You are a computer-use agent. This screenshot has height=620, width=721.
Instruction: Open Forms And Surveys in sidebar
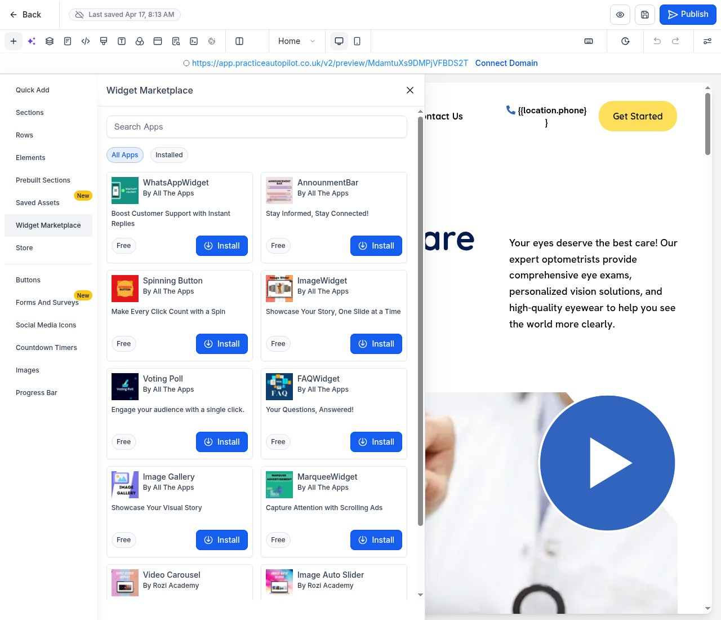coord(48,303)
